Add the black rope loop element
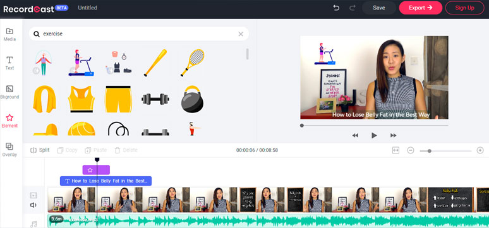 point(118,128)
